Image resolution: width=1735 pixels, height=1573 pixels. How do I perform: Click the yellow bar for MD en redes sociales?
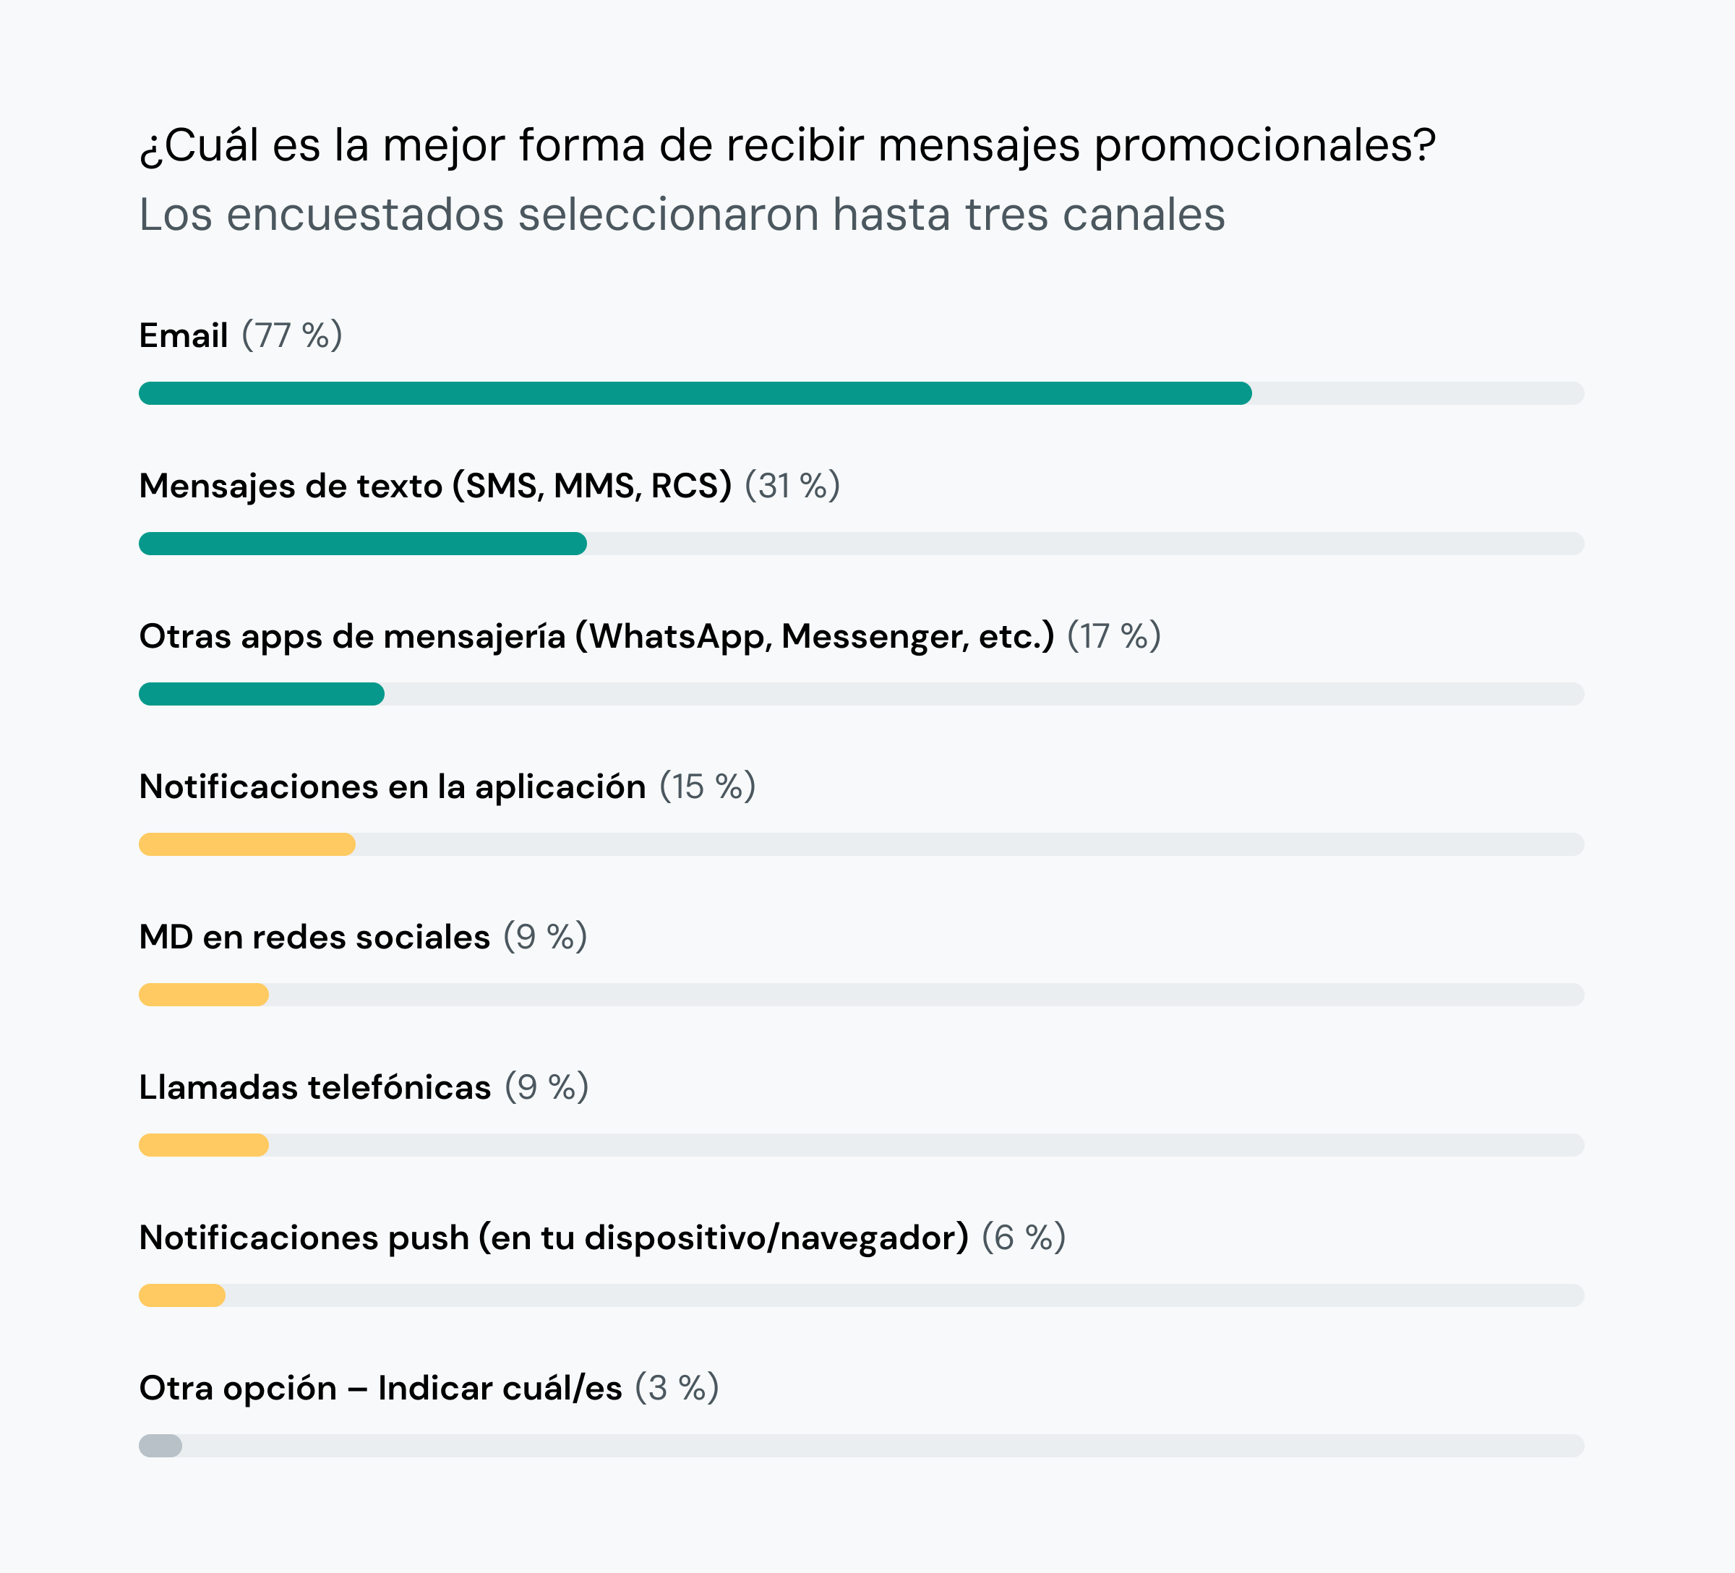tap(204, 995)
